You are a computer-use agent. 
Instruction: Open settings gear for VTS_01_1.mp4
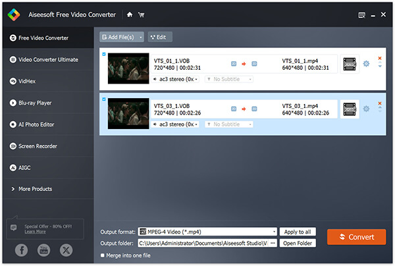tap(366, 64)
